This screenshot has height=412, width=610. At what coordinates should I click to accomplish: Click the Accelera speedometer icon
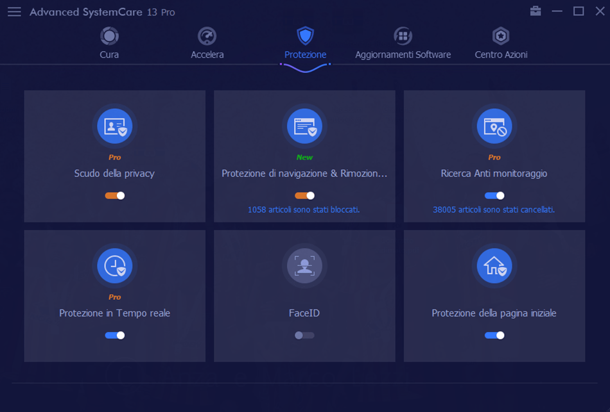(207, 36)
